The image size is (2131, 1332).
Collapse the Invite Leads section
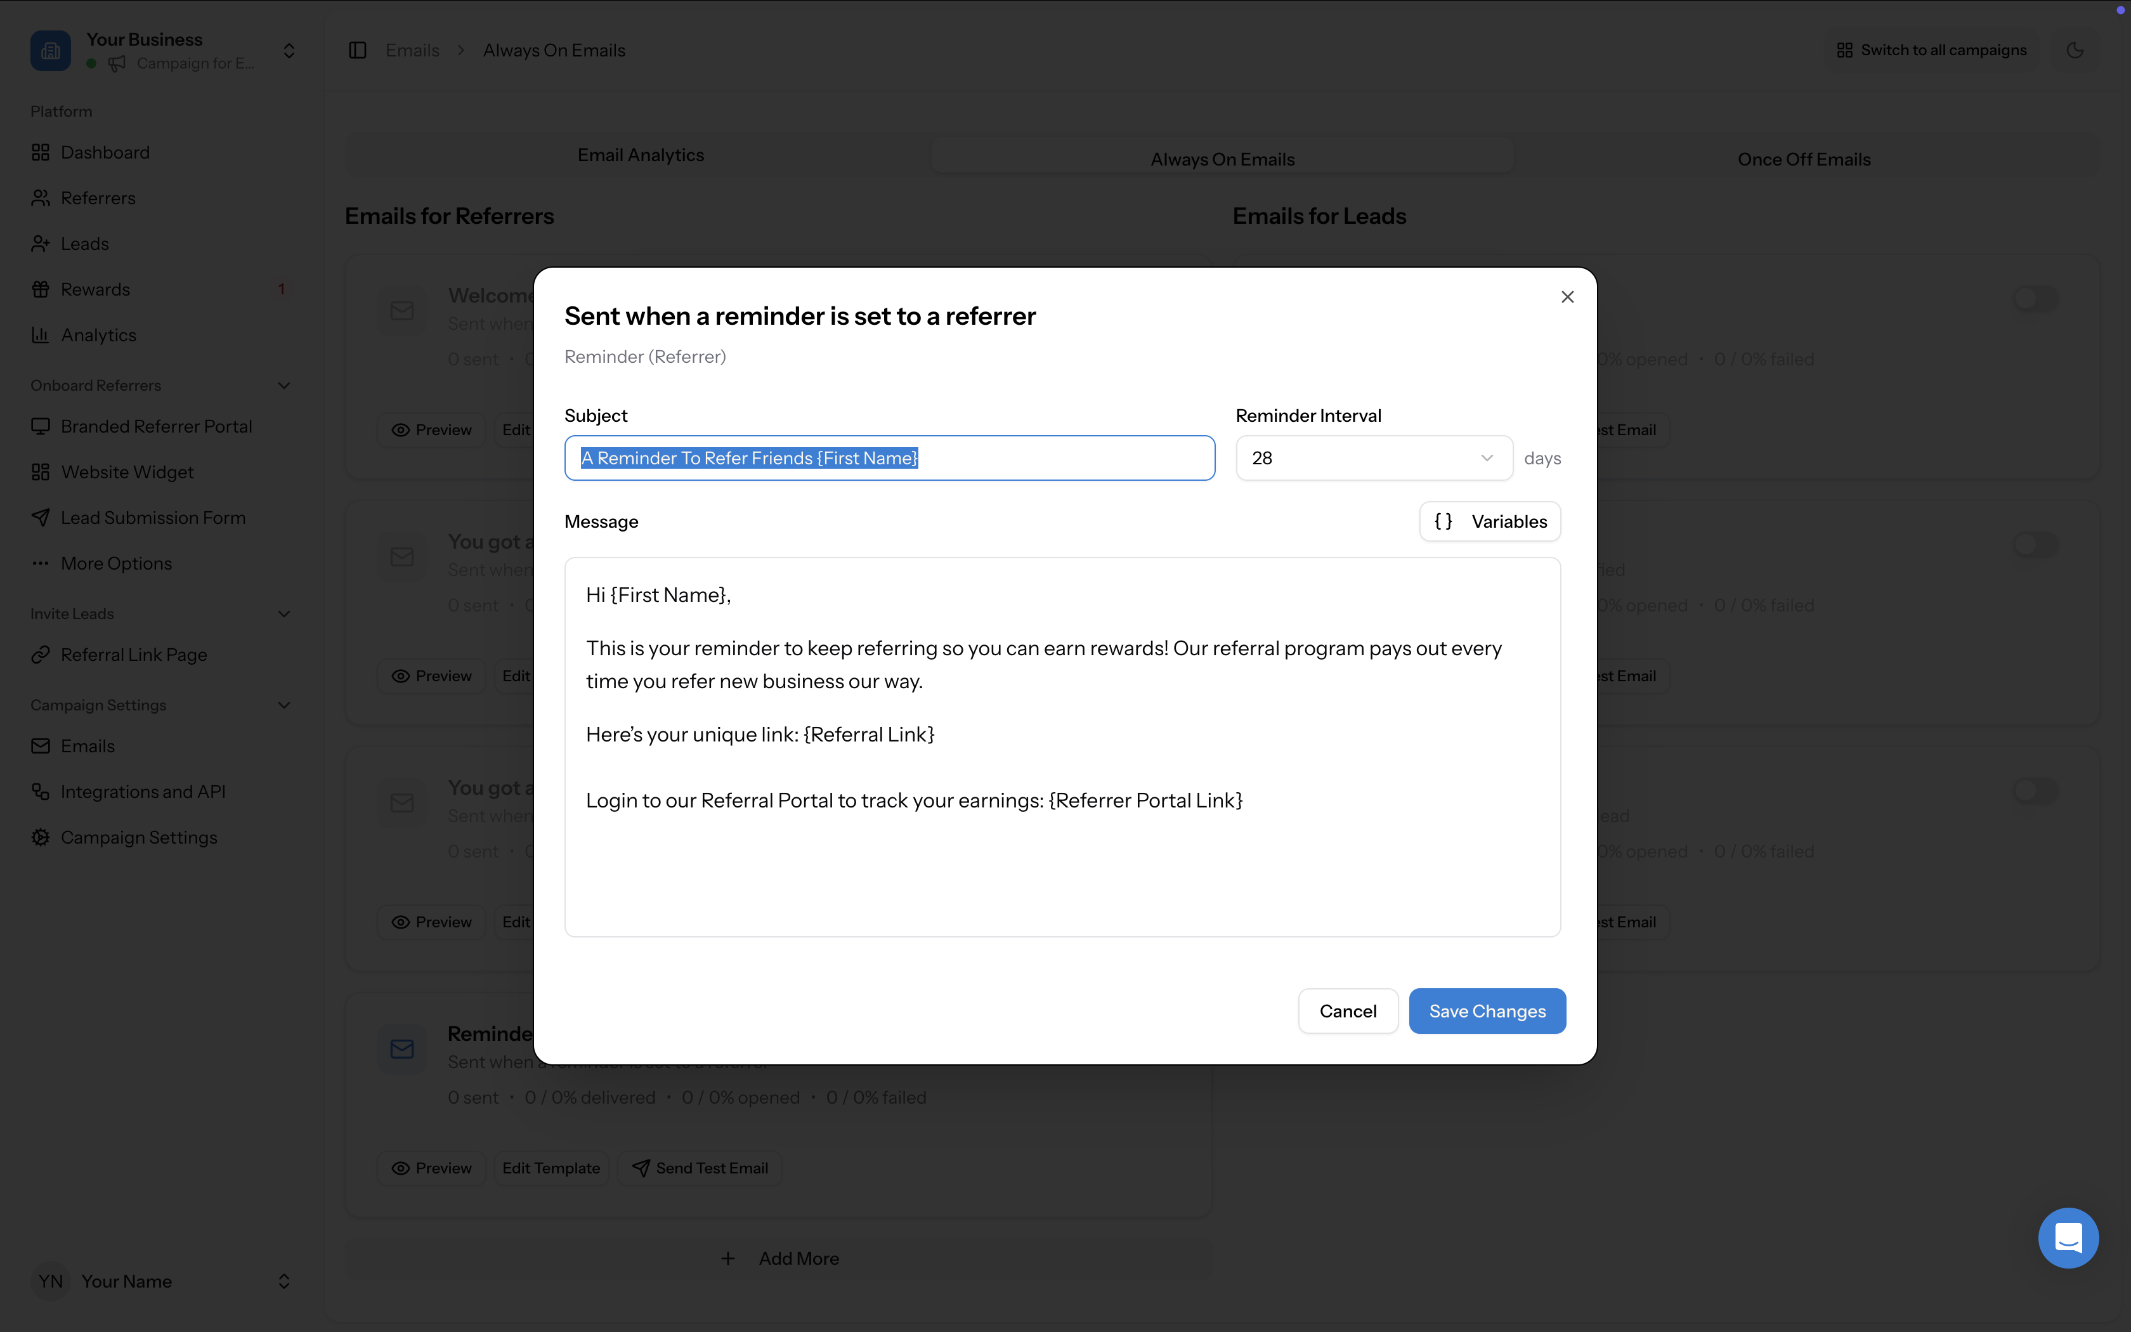(283, 613)
